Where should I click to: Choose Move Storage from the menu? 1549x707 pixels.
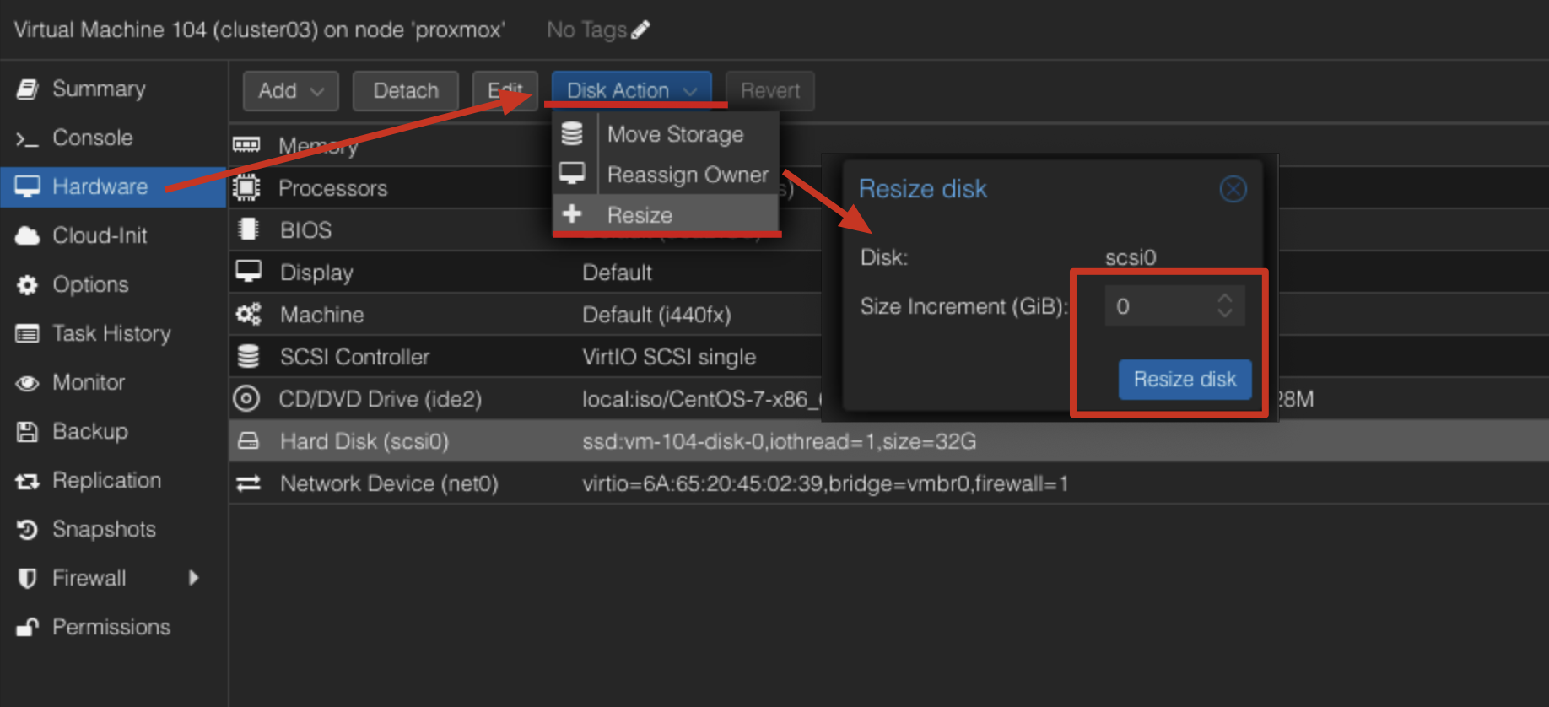[675, 134]
